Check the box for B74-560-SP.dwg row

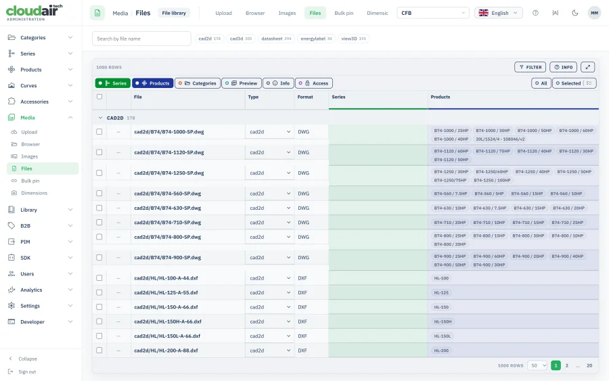tap(99, 194)
